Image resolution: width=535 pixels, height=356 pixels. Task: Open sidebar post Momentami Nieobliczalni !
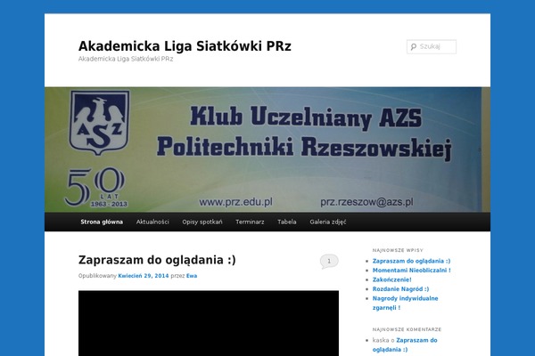[x=411, y=271]
